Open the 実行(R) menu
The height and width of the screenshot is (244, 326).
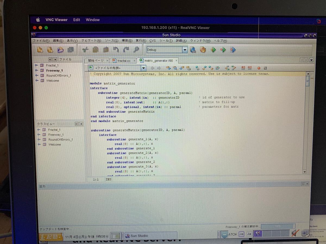pyautogui.click(x=141, y=41)
